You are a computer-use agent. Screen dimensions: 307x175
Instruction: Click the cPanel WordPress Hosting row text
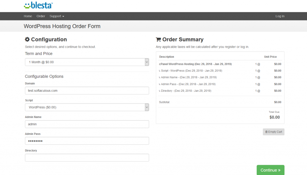coord(195,64)
